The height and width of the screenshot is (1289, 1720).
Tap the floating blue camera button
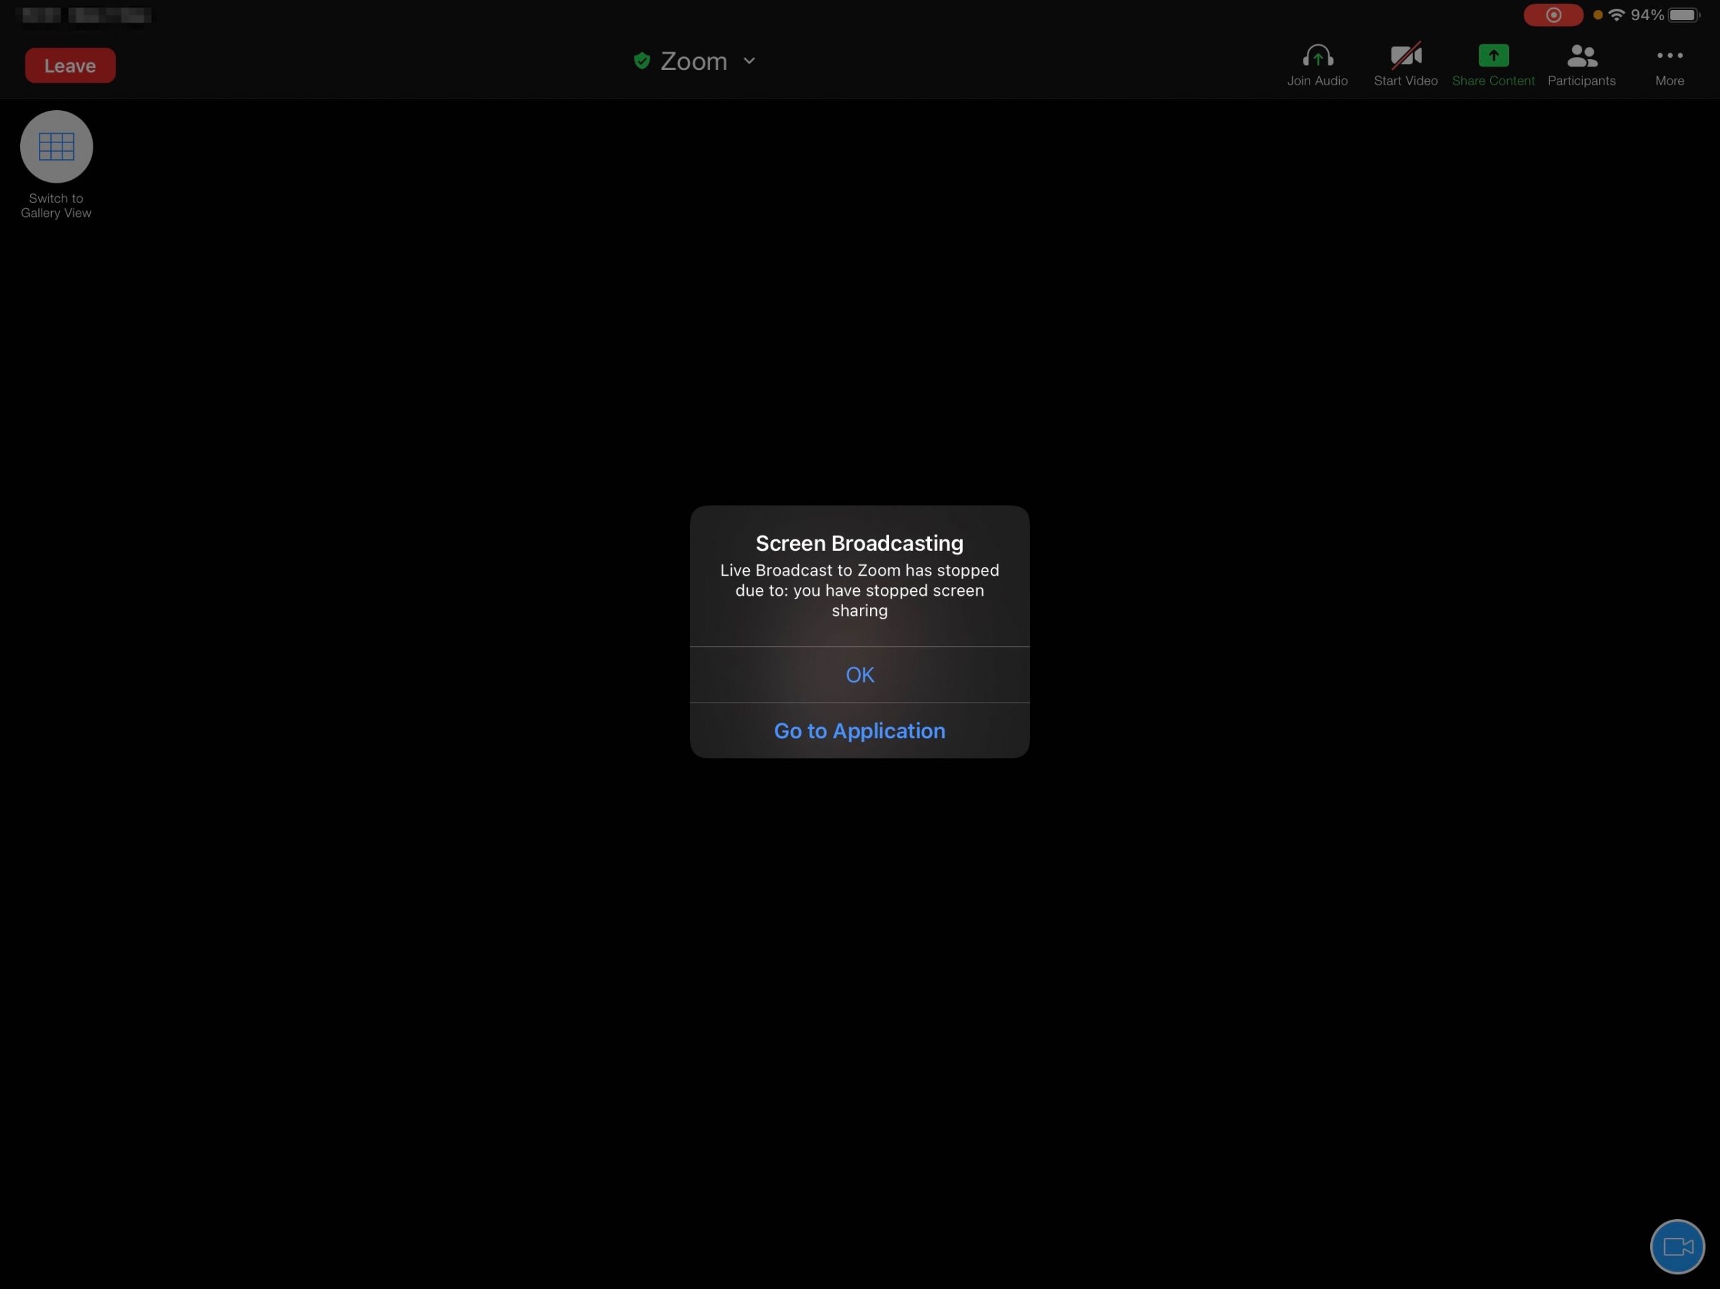point(1677,1247)
